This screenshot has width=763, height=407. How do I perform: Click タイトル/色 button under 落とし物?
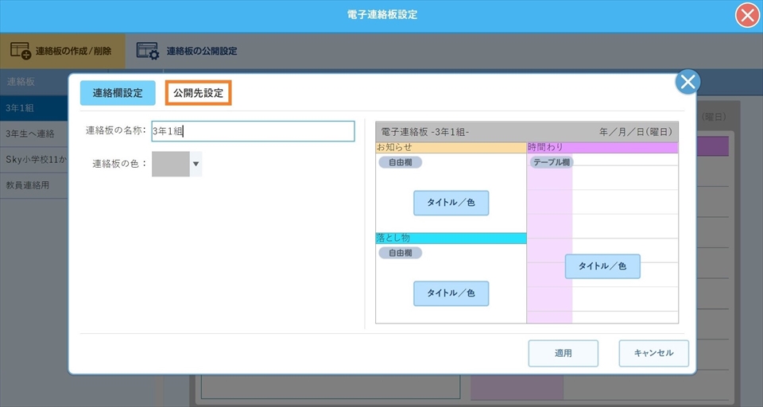(x=451, y=293)
